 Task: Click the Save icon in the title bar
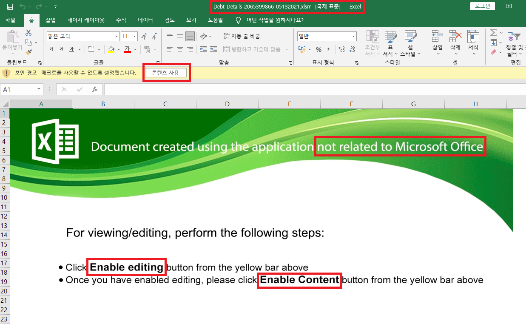tap(10, 6)
